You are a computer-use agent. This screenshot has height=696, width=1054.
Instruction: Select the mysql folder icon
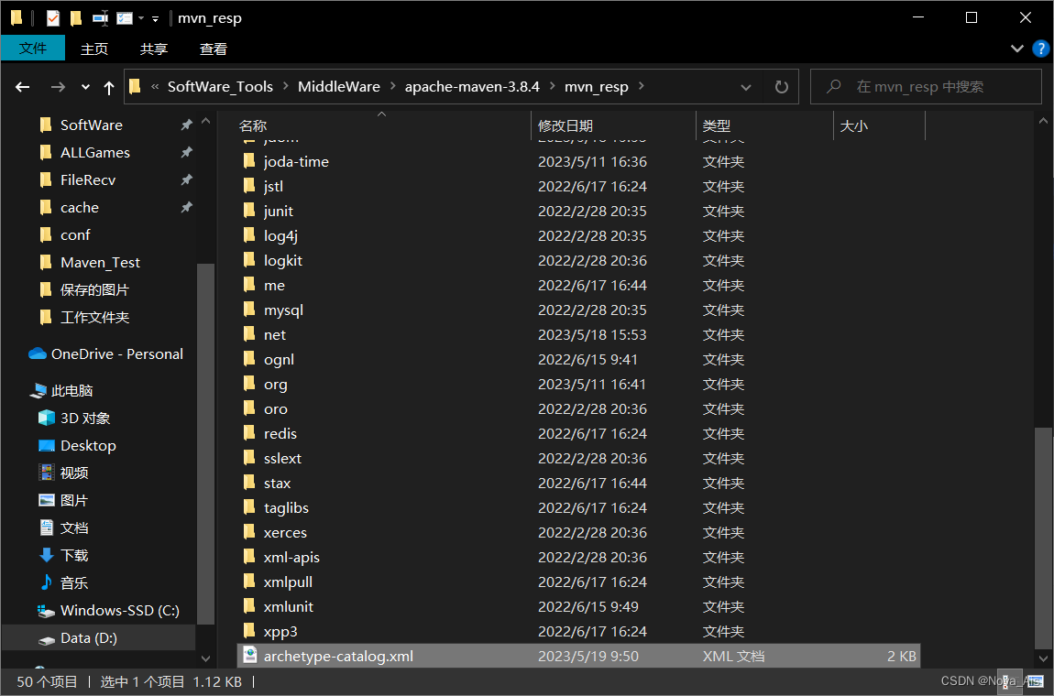[249, 310]
